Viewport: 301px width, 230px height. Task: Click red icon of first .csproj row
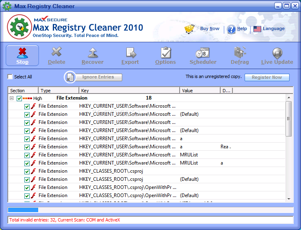click(33, 171)
